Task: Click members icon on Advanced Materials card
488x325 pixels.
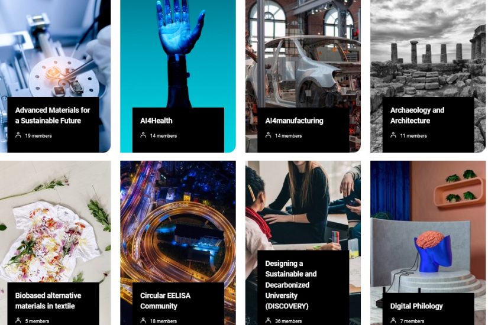Action: 18,135
